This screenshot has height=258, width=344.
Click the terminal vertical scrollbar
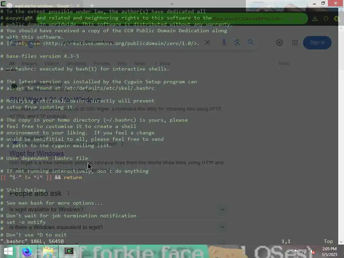point(341,136)
